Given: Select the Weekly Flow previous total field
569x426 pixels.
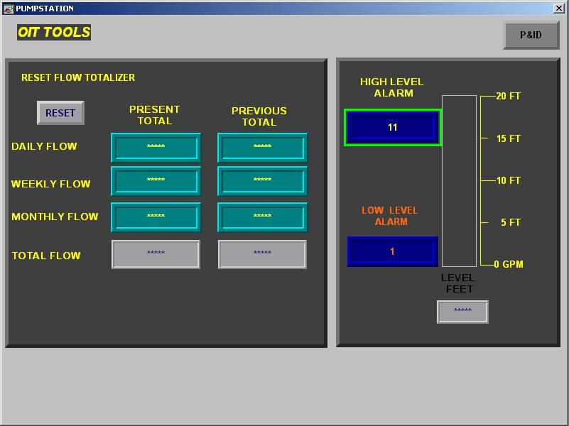Looking at the screenshot, I should (x=262, y=180).
